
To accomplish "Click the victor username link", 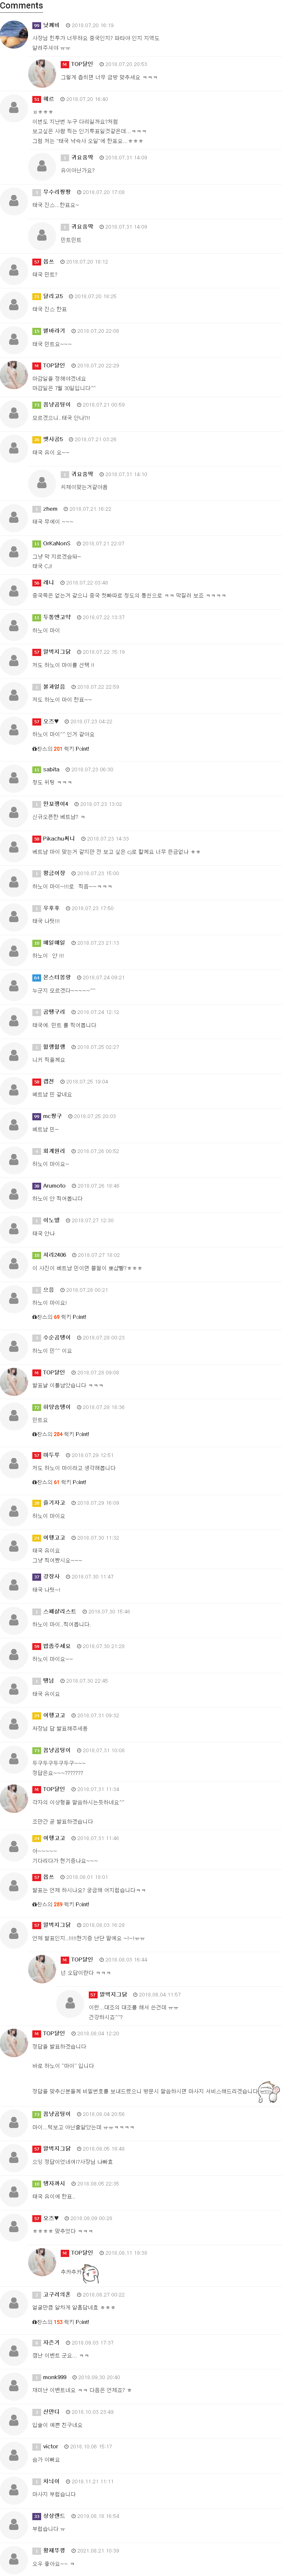I will point(51,2446).
